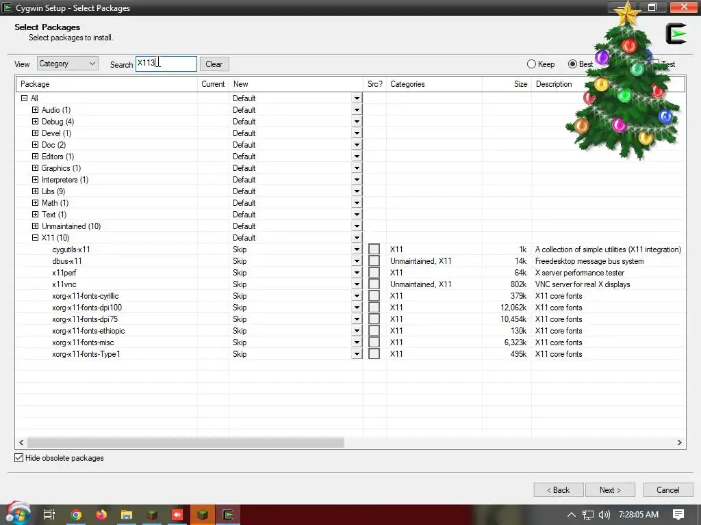Expand the Math (1) category

(x=35, y=202)
